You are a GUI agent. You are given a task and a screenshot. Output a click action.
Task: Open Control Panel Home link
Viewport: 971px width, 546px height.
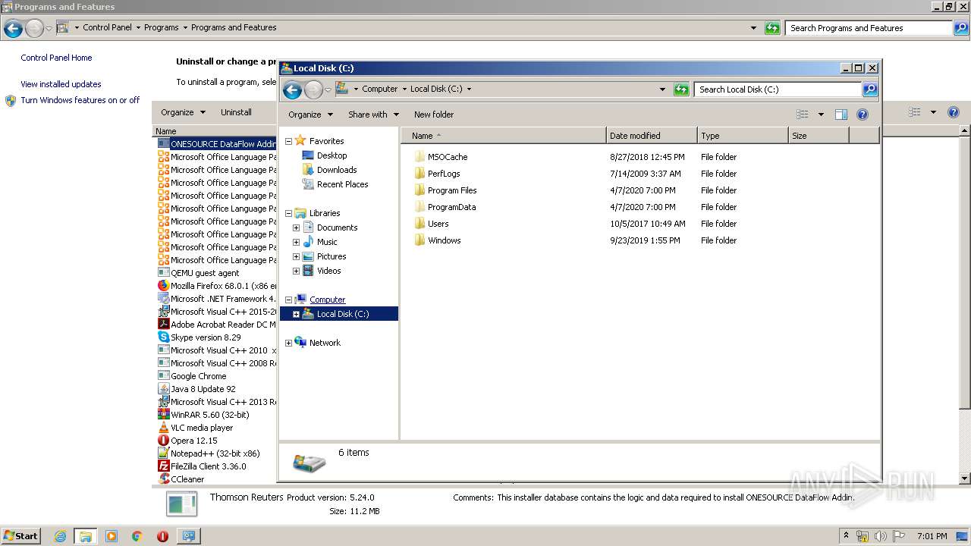56,58
